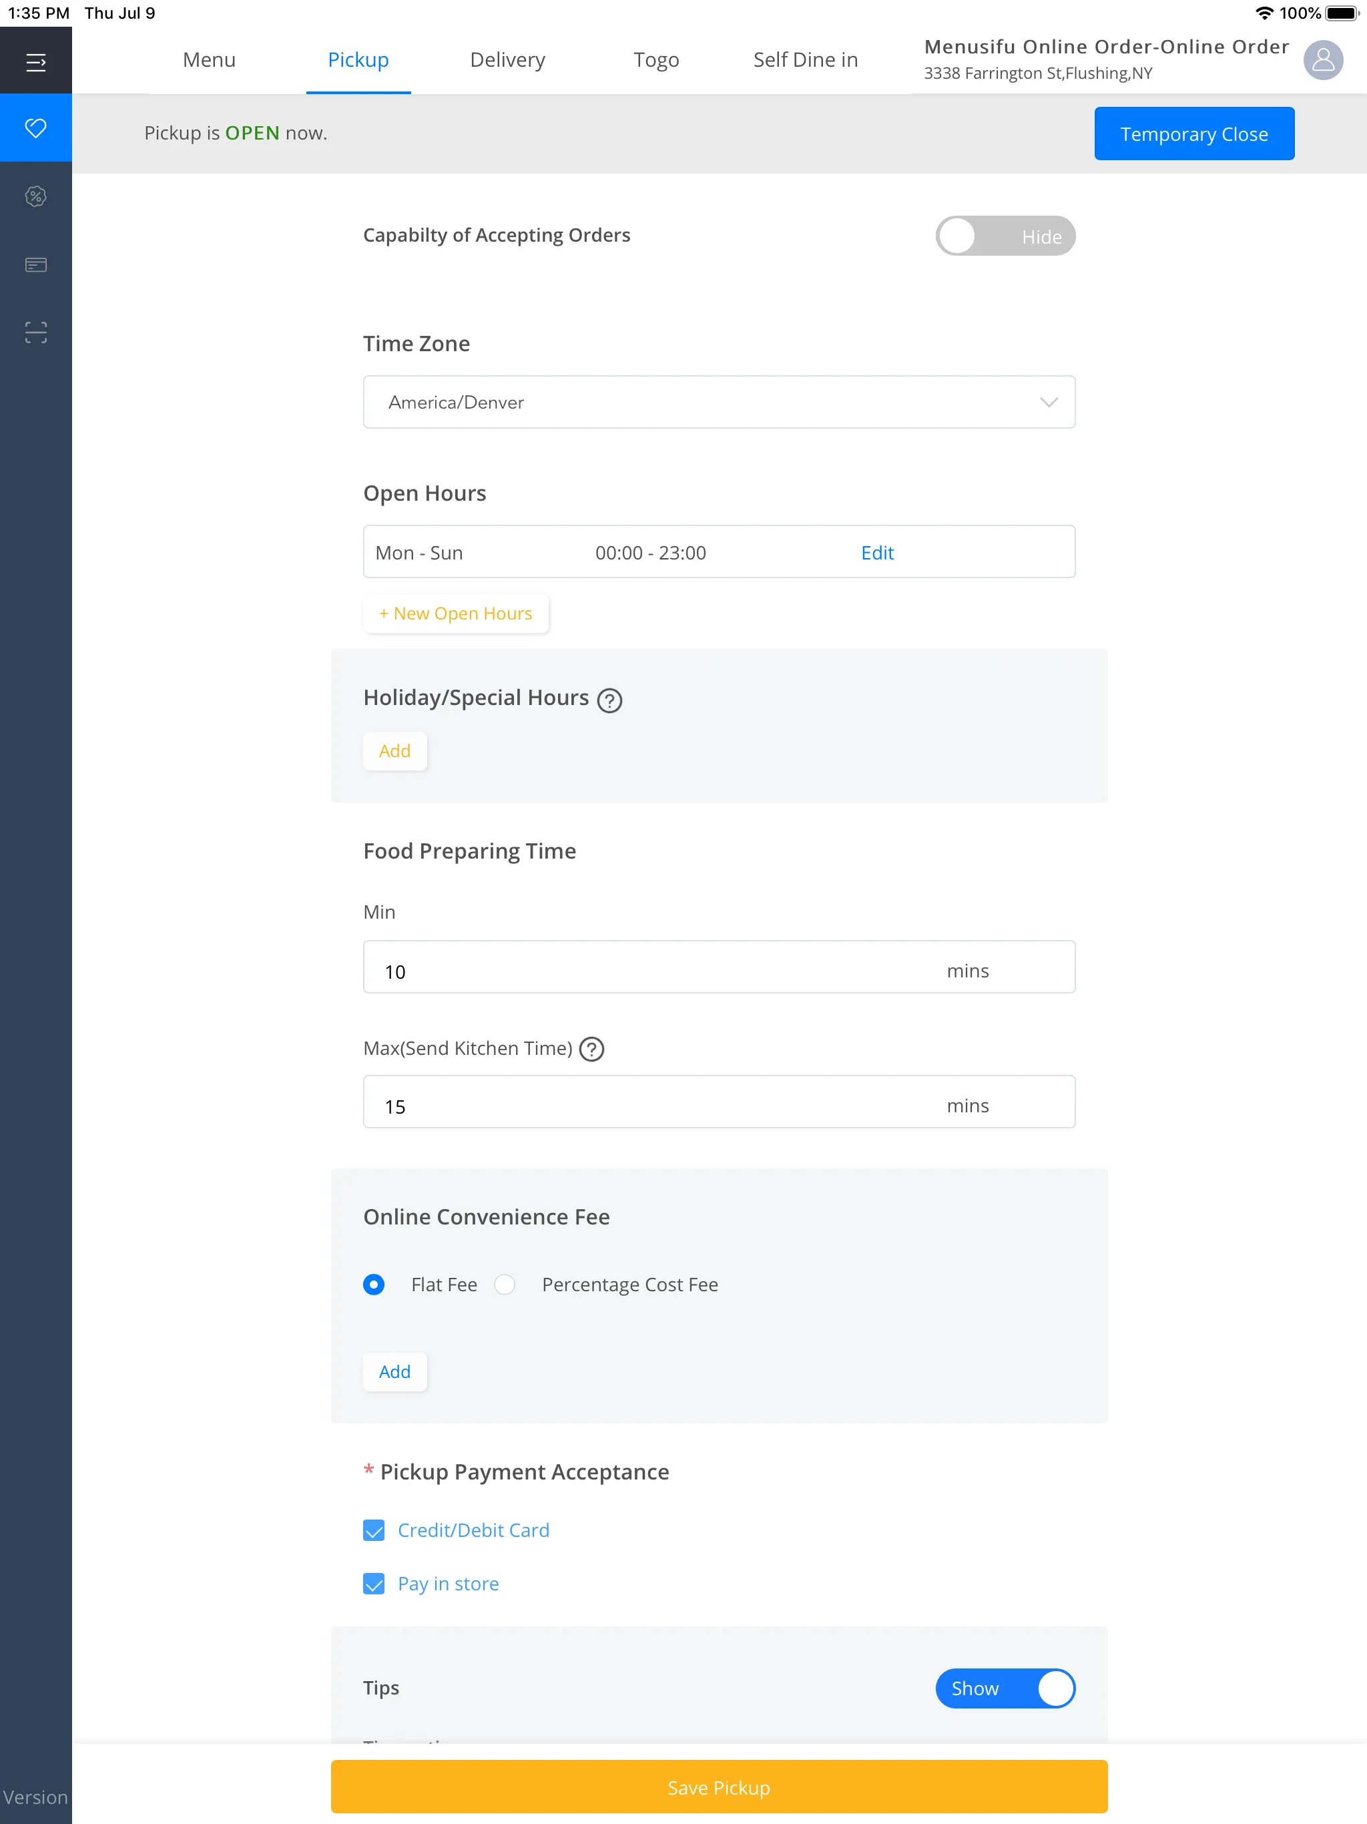Click Temporary Close button
The width and height of the screenshot is (1367, 1824).
pos(1195,132)
